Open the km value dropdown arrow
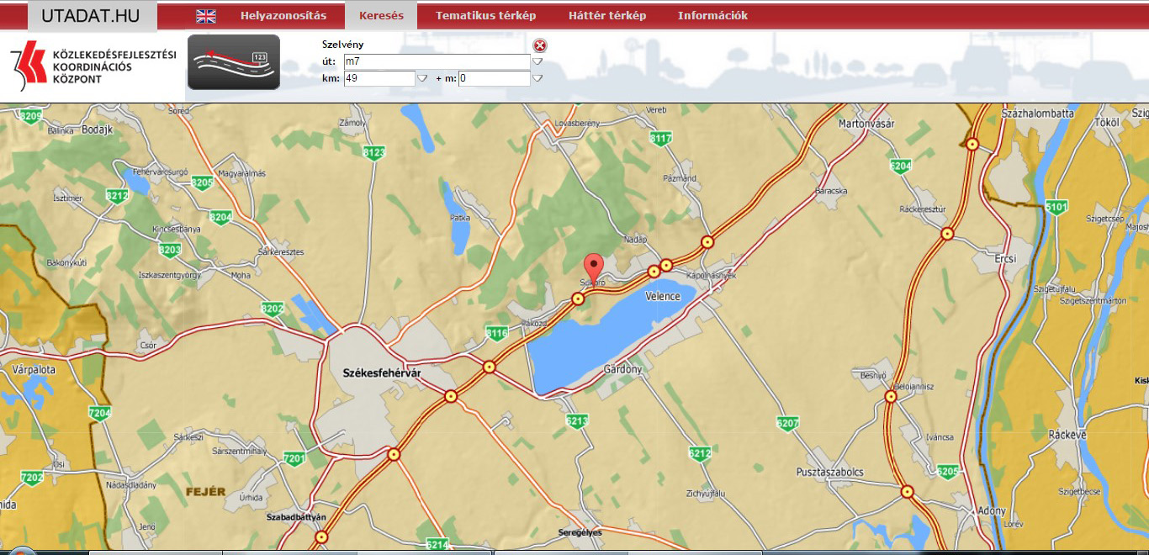 422,79
